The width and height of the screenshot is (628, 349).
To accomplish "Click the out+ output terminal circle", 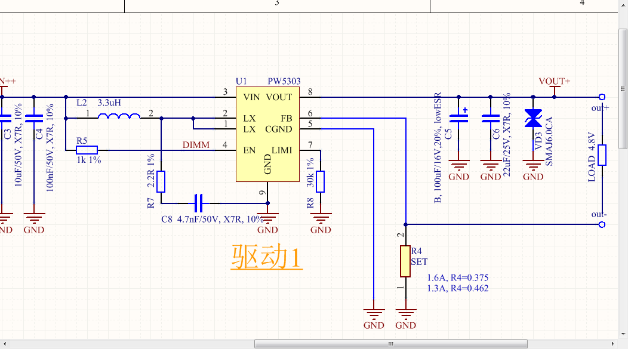I will point(602,97).
